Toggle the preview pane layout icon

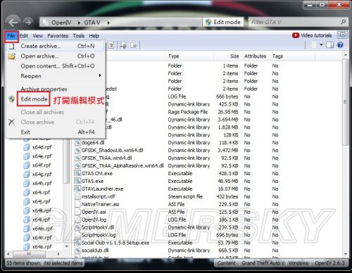(330, 45)
